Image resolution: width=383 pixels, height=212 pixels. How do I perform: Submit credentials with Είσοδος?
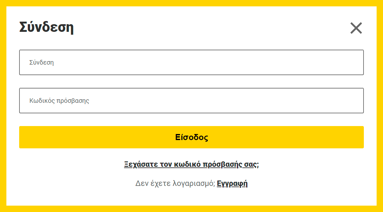pos(191,137)
